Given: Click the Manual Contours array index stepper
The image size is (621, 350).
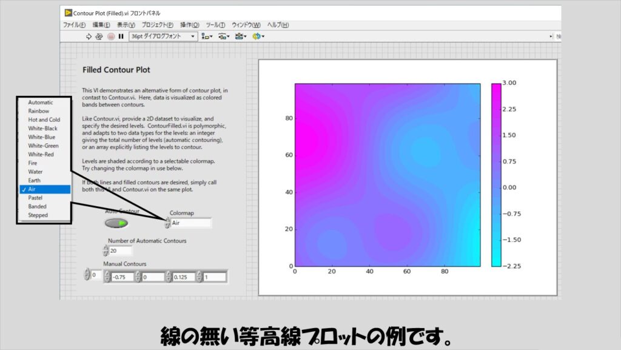Looking at the screenshot, I should pyautogui.click(x=87, y=276).
